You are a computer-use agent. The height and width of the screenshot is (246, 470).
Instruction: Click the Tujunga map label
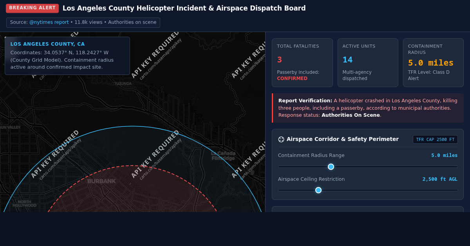click(x=123, y=84)
